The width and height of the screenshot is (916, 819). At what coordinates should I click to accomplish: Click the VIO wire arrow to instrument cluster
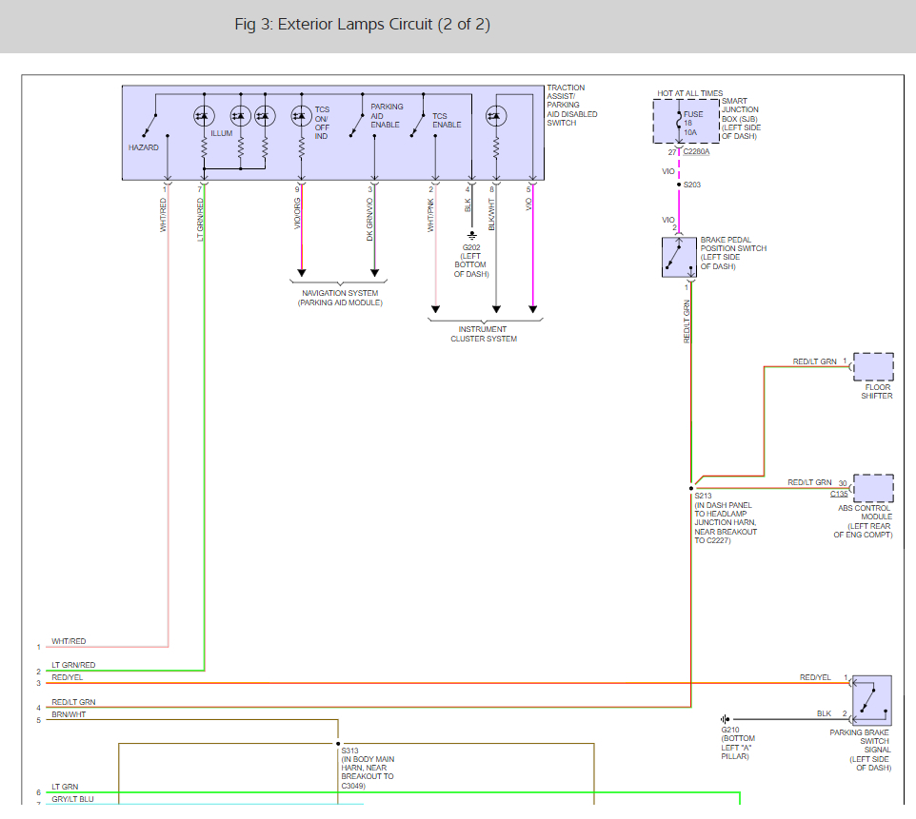(533, 309)
